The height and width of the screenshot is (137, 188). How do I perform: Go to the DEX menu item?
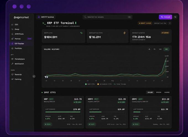(16, 25)
